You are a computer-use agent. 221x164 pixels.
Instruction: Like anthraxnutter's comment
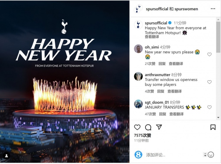coord(210,82)
